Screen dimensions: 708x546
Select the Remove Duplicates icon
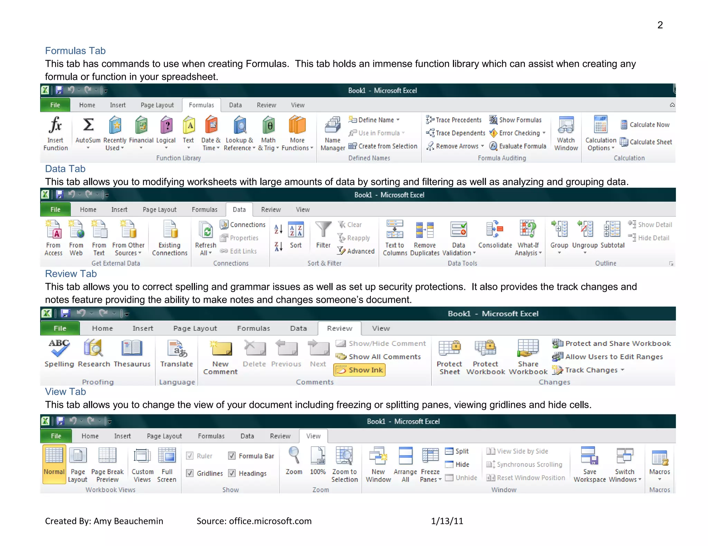click(x=425, y=230)
